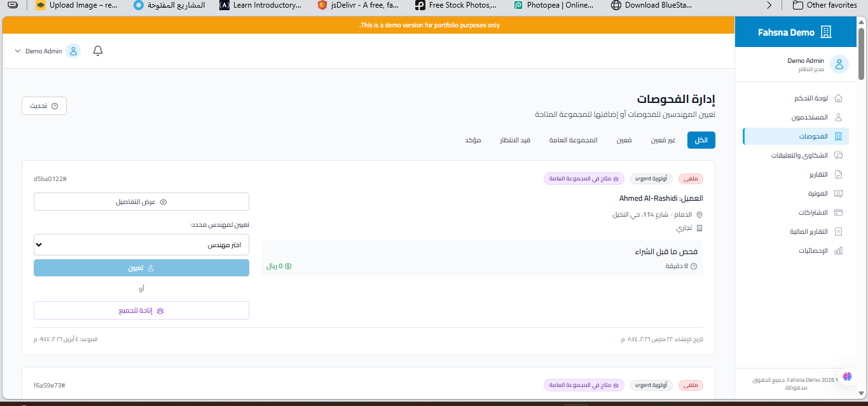Click the notification bell icon

[98, 51]
